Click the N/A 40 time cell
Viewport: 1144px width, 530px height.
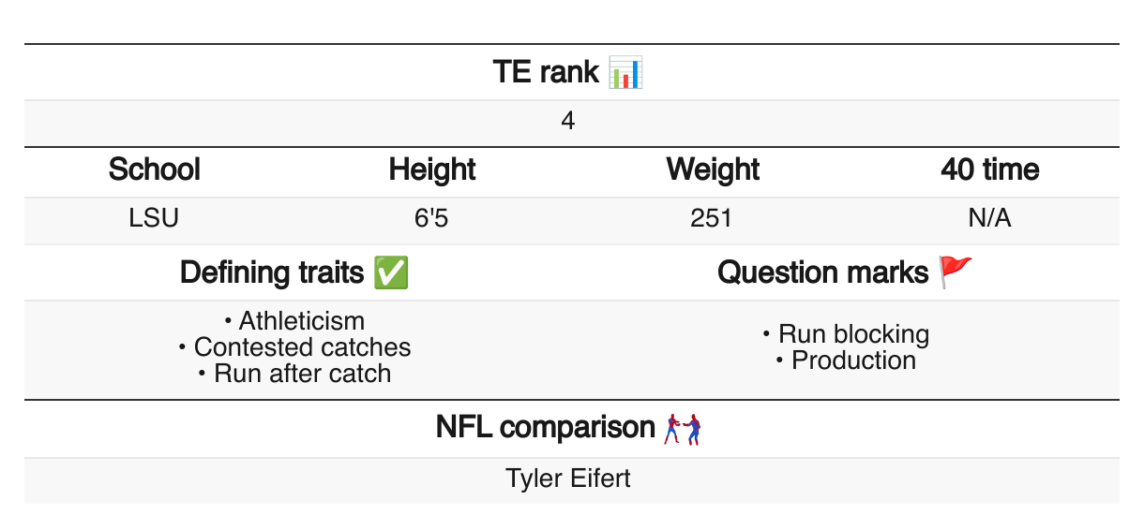click(990, 219)
